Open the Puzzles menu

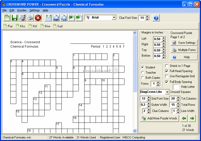[22, 10]
